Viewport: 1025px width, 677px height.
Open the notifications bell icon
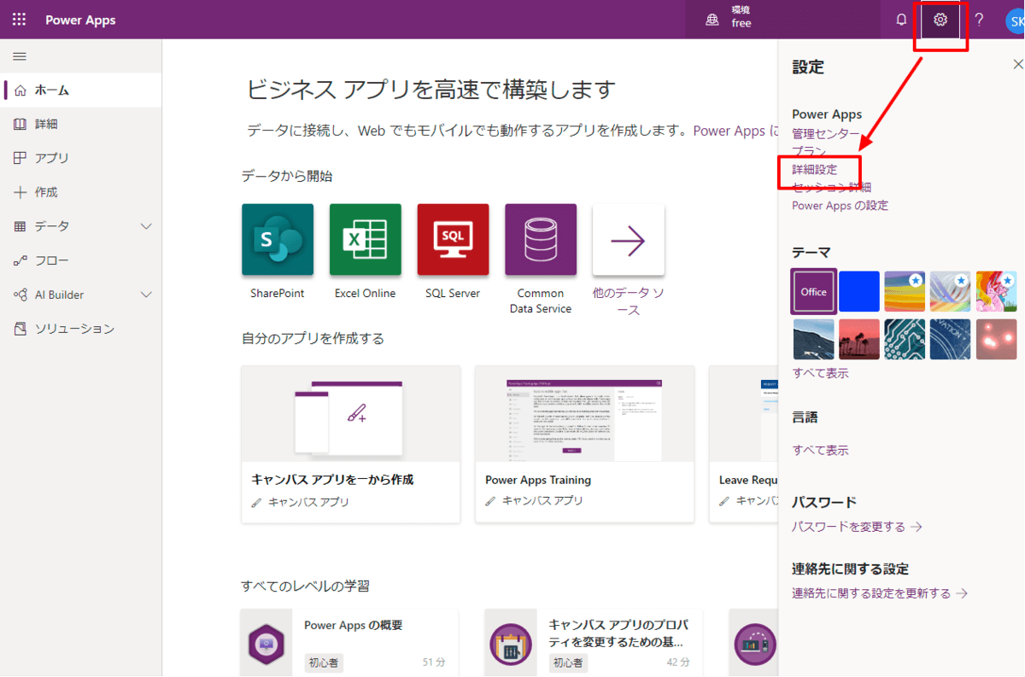(901, 20)
